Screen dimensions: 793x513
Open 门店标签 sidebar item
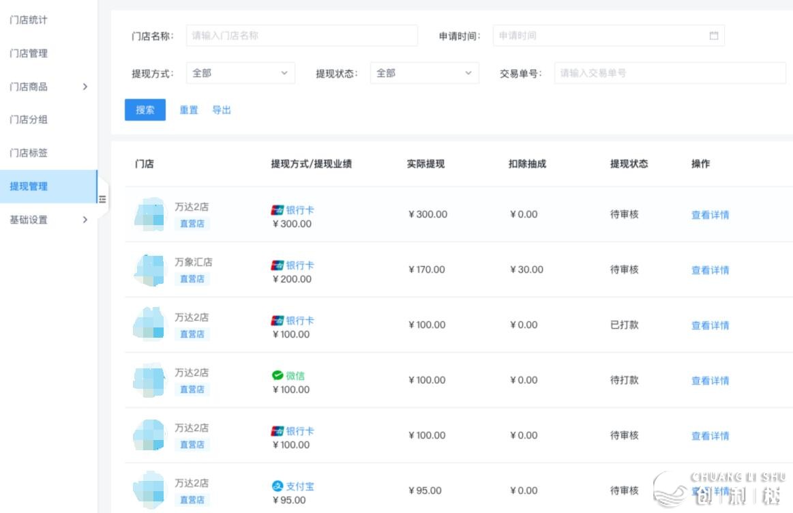(29, 153)
